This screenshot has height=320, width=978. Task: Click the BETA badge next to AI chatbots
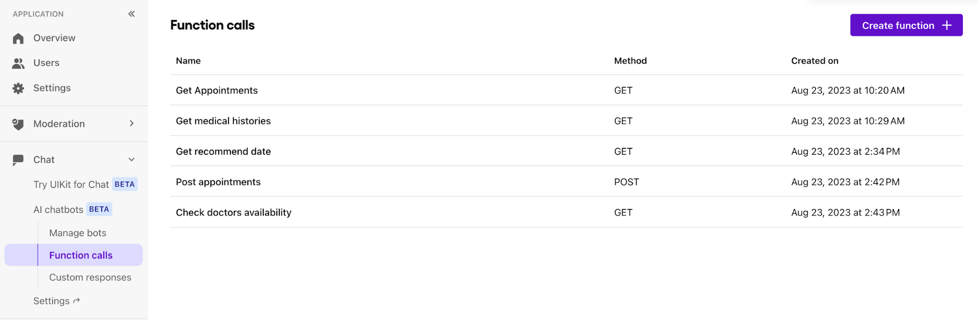(x=99, y=209)
